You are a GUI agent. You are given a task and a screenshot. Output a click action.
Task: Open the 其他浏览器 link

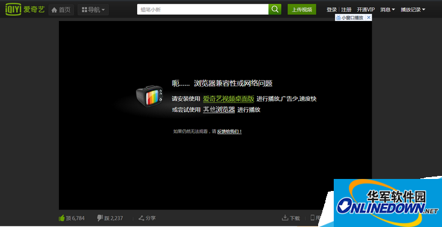[x=219, y=110]
